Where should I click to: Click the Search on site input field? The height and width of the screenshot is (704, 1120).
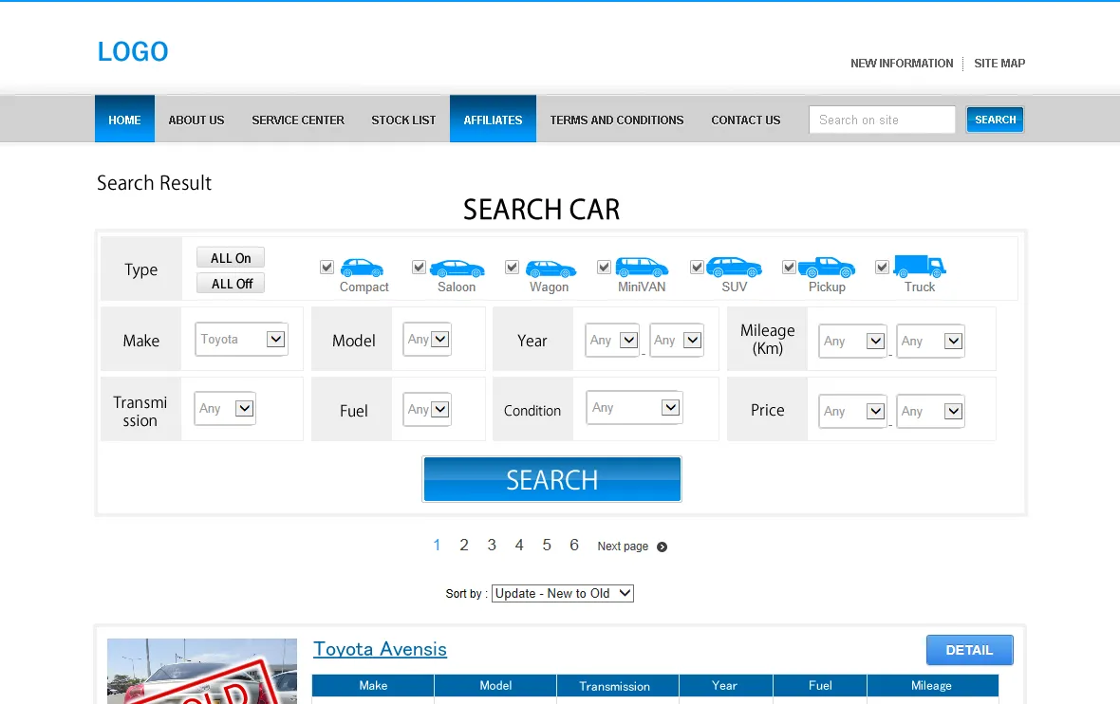[x=882, y=120]
